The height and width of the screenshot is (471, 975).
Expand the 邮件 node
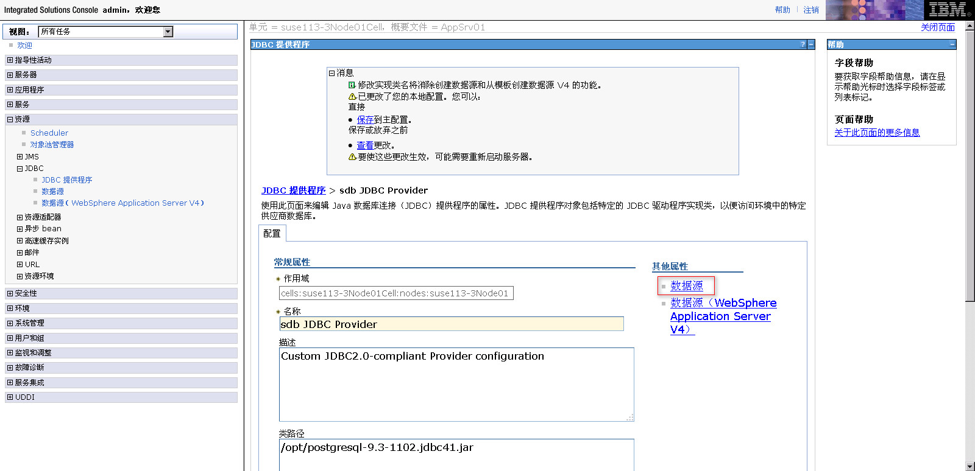pos(19,253)
